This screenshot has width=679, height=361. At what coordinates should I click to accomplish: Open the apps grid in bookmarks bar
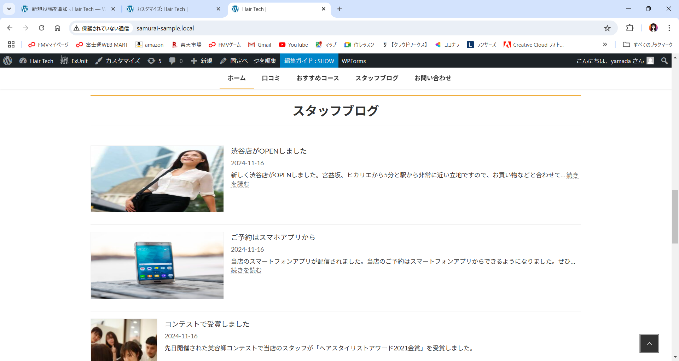11,45
